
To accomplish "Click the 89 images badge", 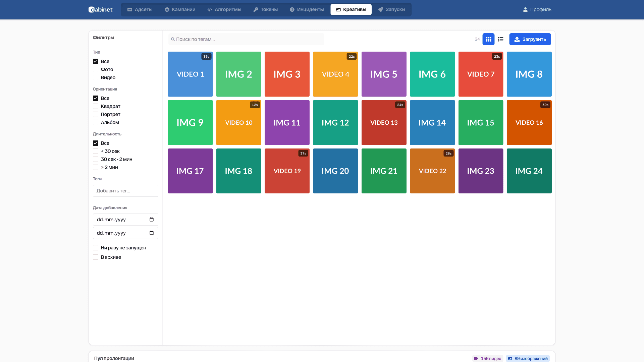I will click(x=528, y=358).
